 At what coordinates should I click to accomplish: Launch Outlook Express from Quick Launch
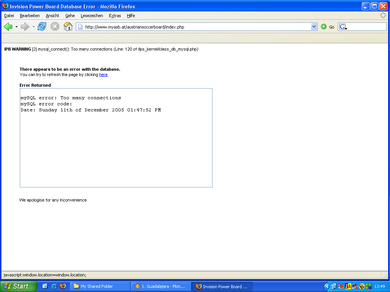pyautogui.click(x=45, y=286)
